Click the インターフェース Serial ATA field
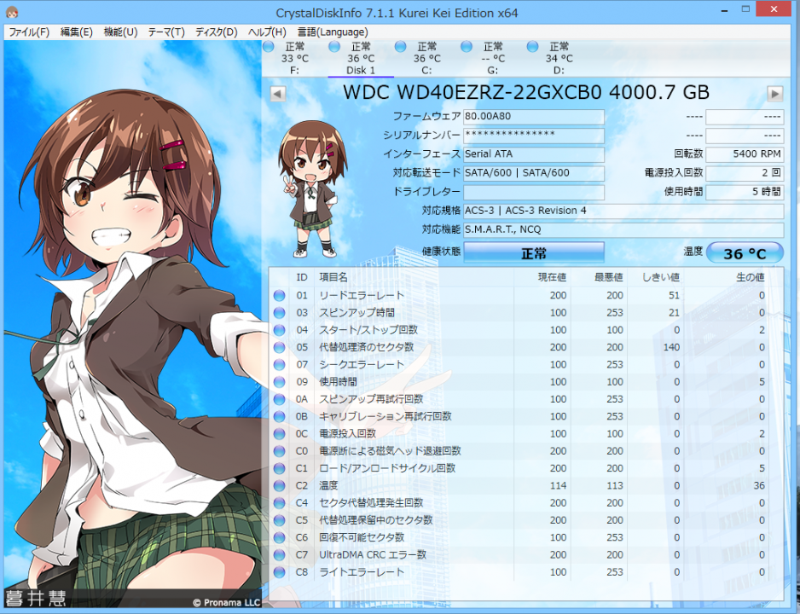The width and height of the screenshot is (800, 614). [534, 154]
